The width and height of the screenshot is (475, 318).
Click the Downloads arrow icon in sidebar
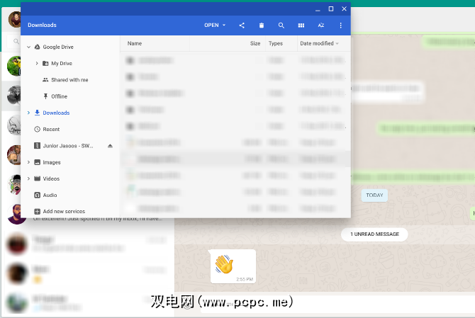point(38,113)
